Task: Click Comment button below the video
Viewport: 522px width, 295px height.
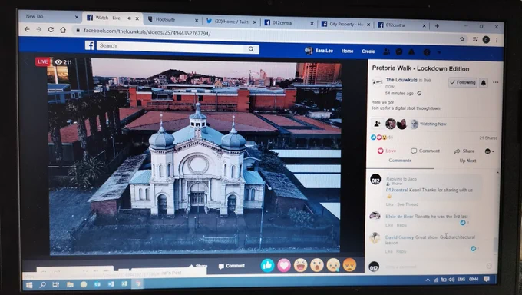Action: click(232, 266)
